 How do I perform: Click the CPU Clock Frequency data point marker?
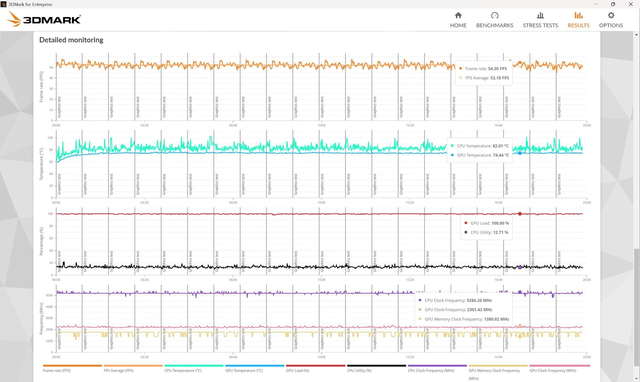[520, 292]
